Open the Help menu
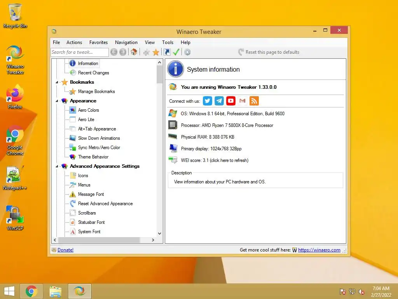The height and width of the screenshot is (299, 398). coord(185,42)
